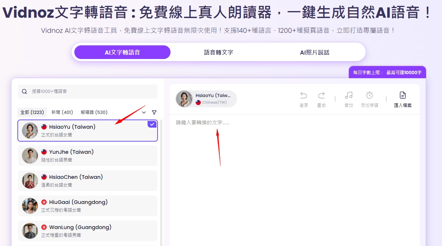The width and height of the screenshot is (442, 246).
Task: Open the voice filter funnel icon
Action: (154, 112)
